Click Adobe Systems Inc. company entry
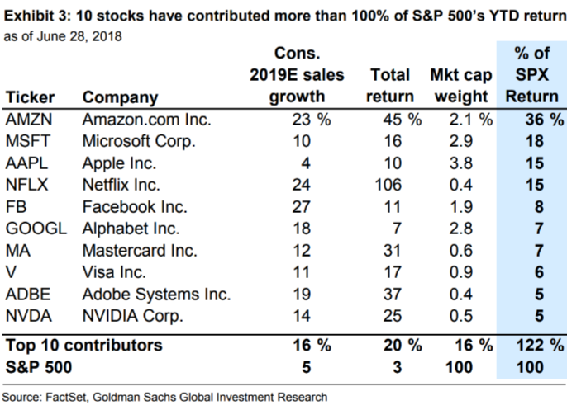The image size is (567, 410). click(x=156, y=295)
